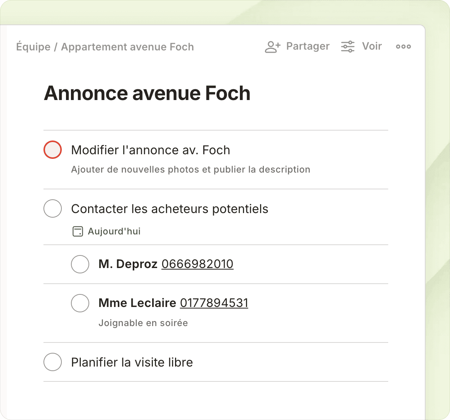Open the Aujourd'hui due date

[114, 231]
